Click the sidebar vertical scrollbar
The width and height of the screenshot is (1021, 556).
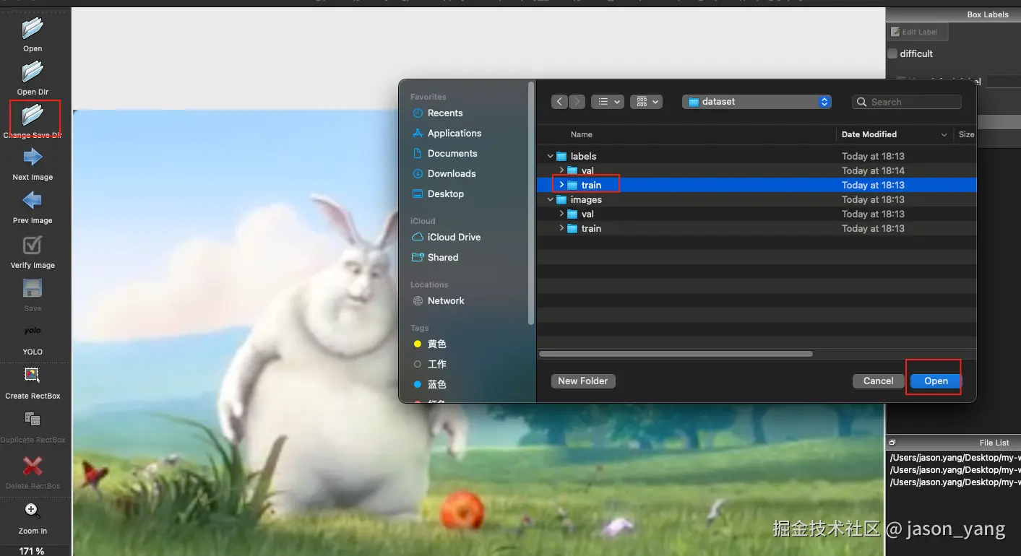532,202
